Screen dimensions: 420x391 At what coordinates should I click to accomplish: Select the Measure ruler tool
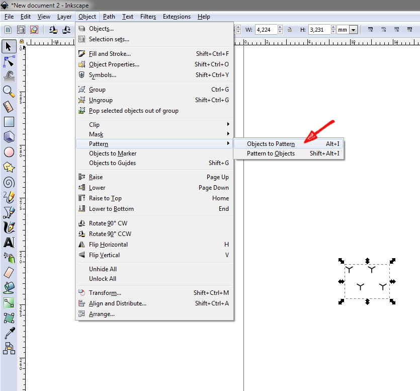pos(9,107)
